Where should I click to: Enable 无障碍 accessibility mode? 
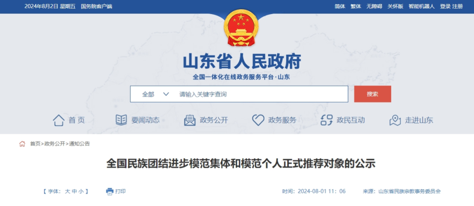click(x=374, y=6)
